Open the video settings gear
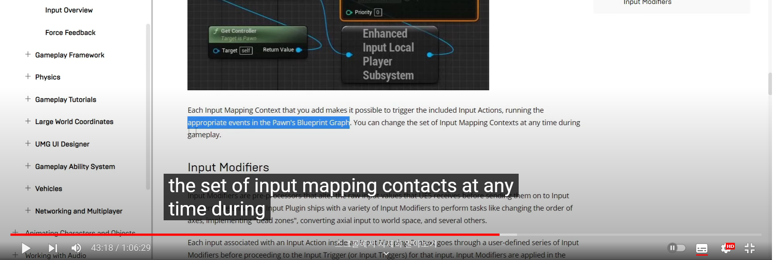780x260 pixels. click(727, 248)
